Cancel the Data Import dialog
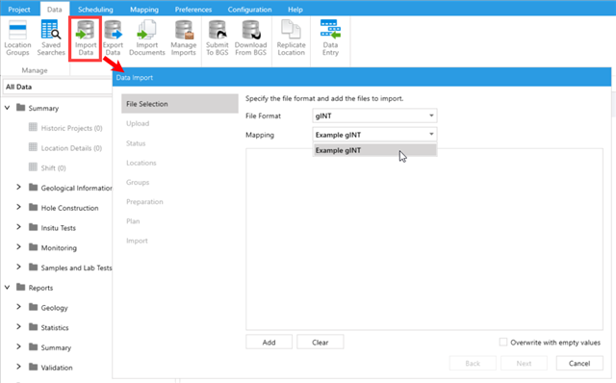 pyautogui.click(x=579, y=364)
